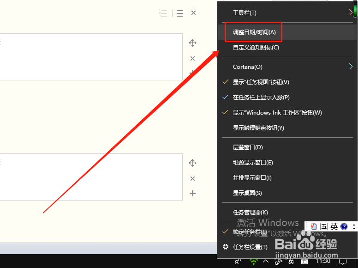Switch to bulleted list format in editor
Screen dimensions: 358x268
click(x=179, y=13)
